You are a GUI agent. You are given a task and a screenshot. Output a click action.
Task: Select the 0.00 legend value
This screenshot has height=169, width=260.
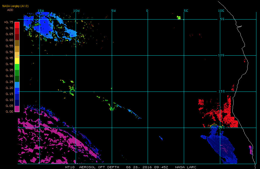(x=9, y=112)
